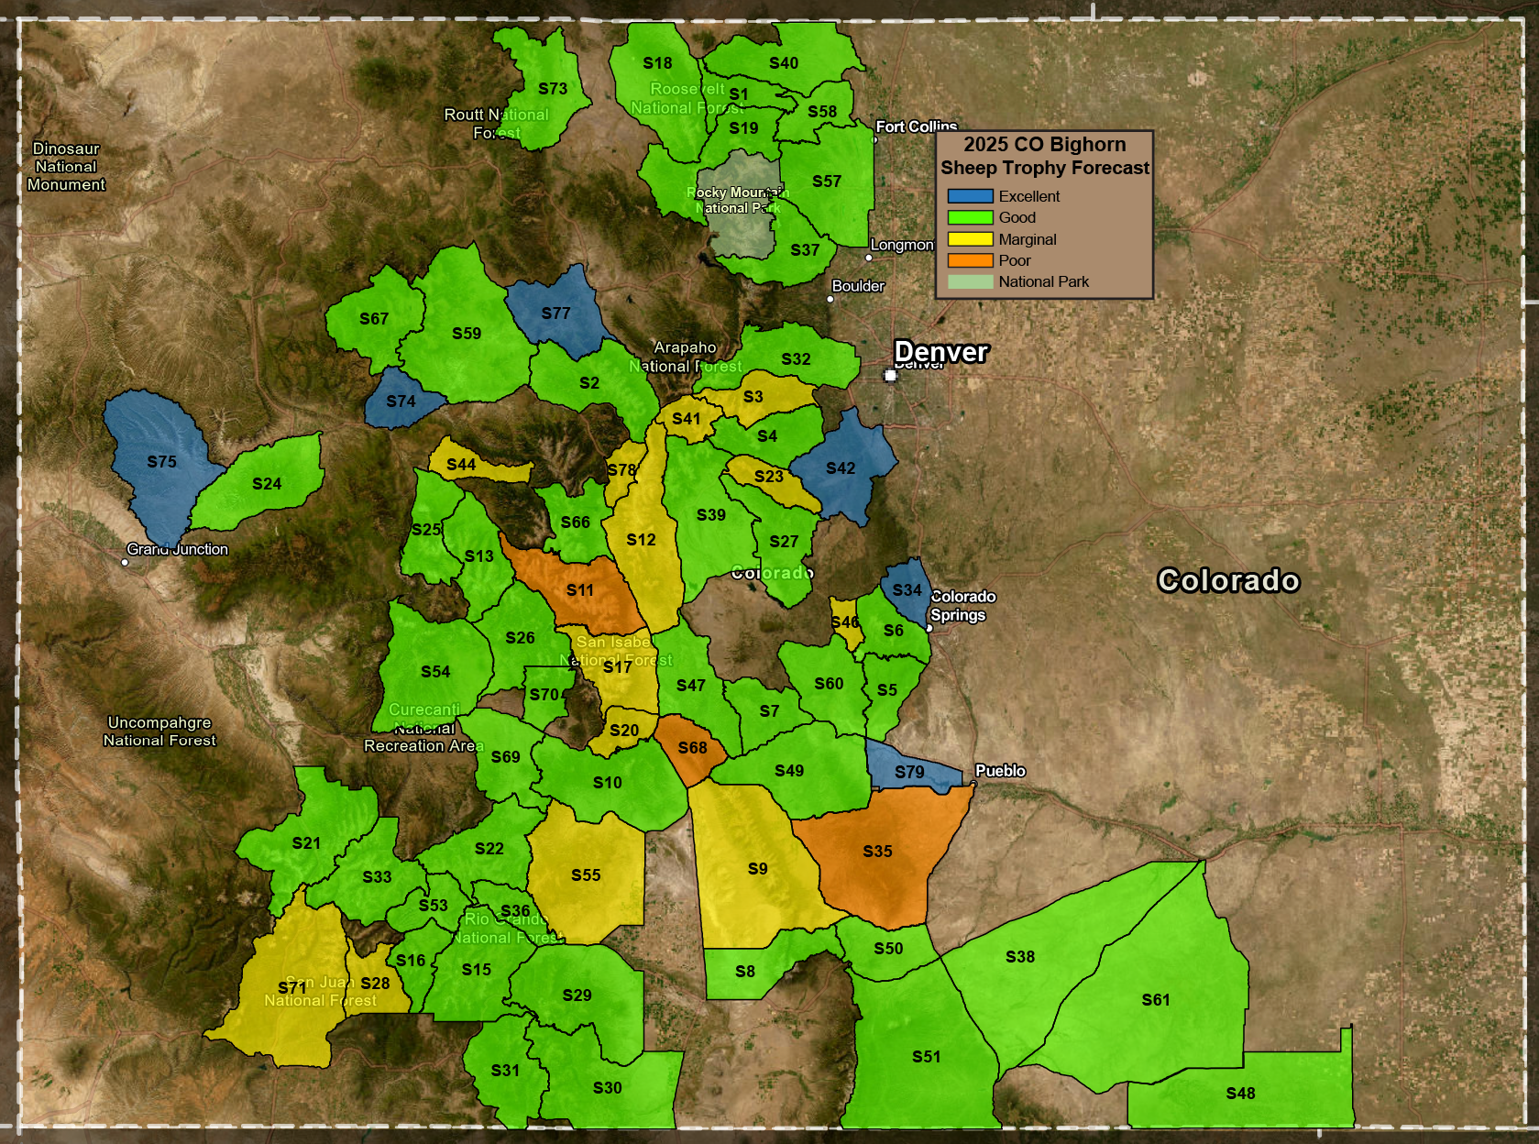Click the S10 unit label
The image size is (1539, 1144).
(607, 783)
